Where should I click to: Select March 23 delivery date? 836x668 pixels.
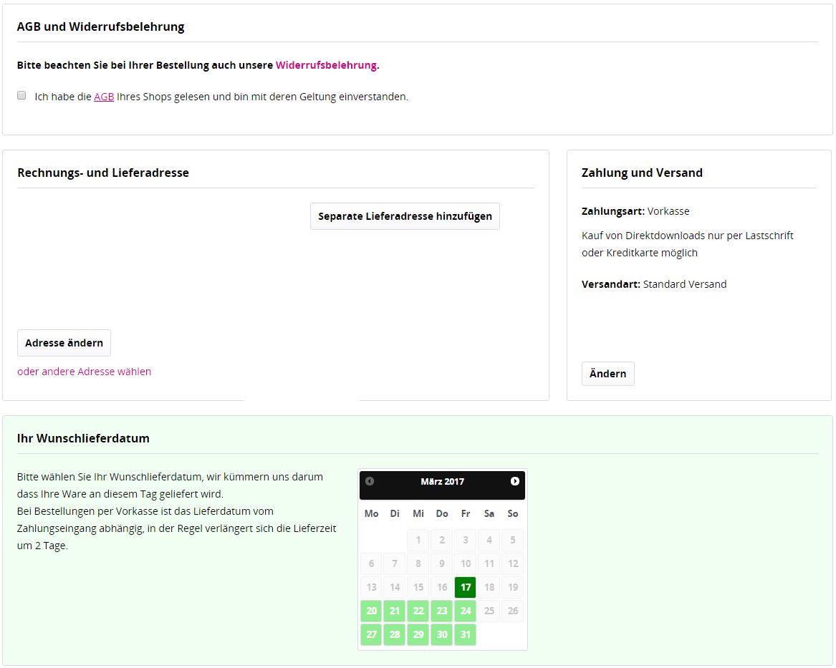pos(442,611)
